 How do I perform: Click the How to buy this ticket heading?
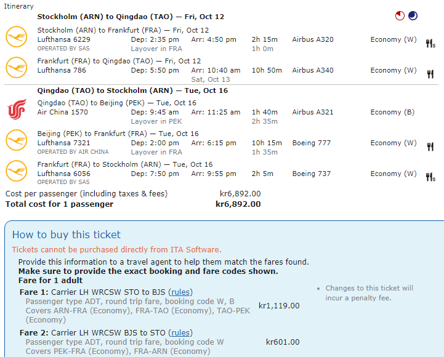click(x=67, y=235)
